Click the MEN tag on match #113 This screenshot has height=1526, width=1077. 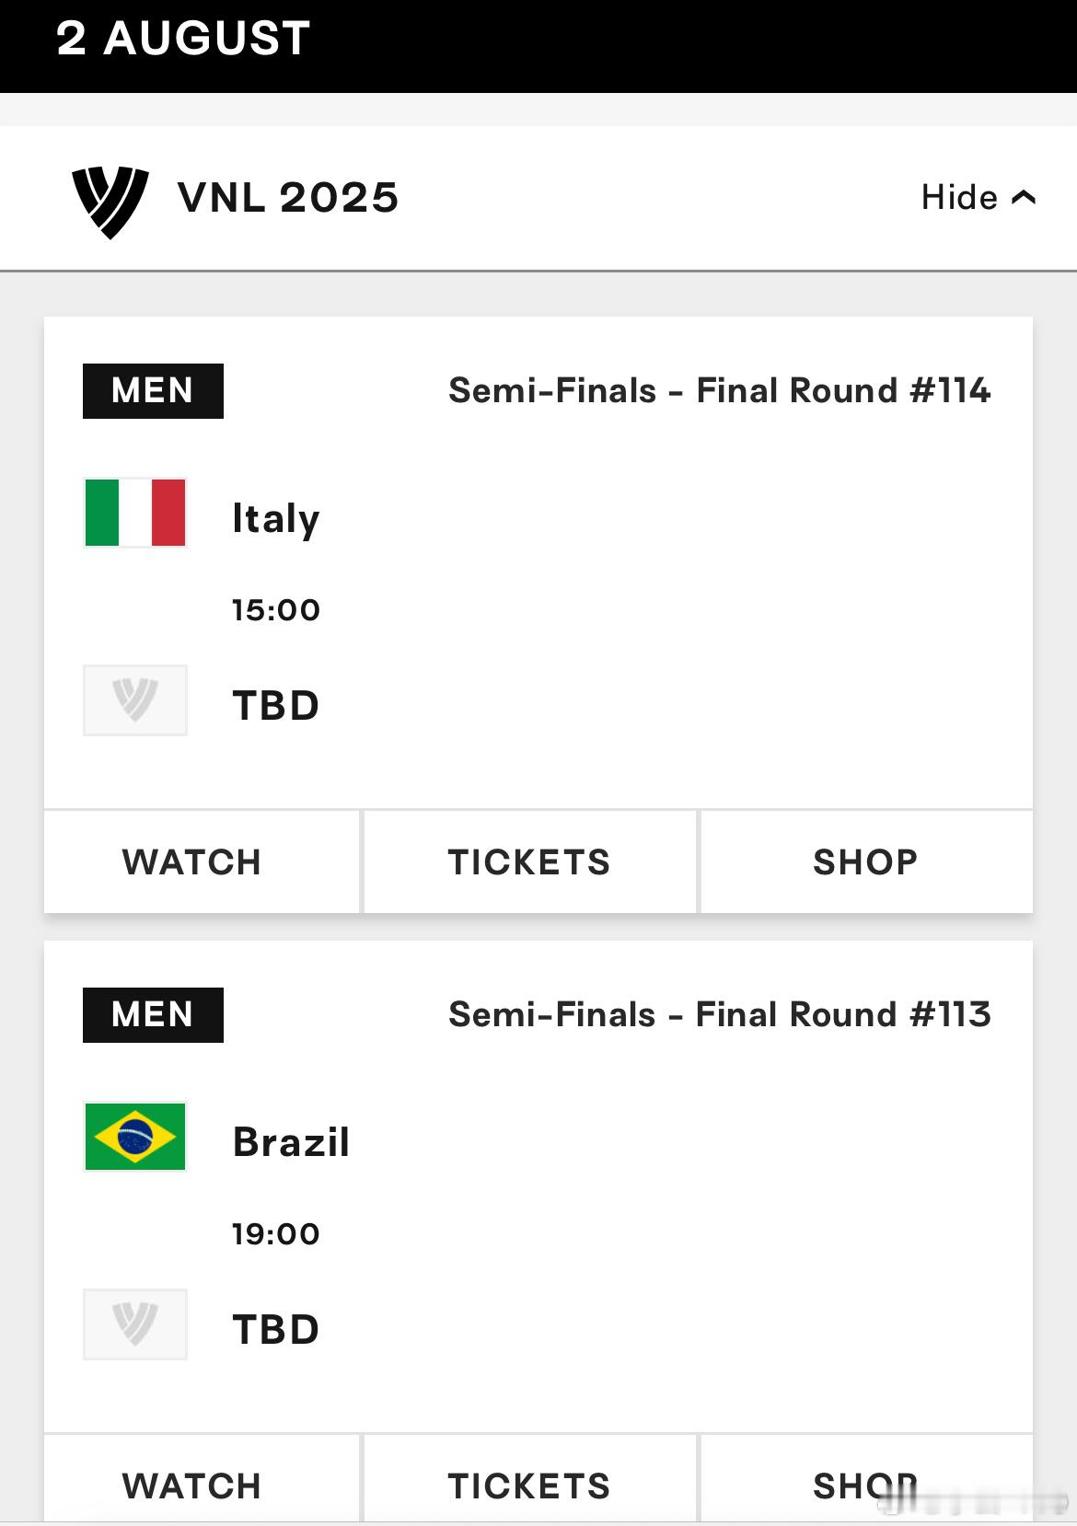pyautogui.click(x=153, y=1015)
